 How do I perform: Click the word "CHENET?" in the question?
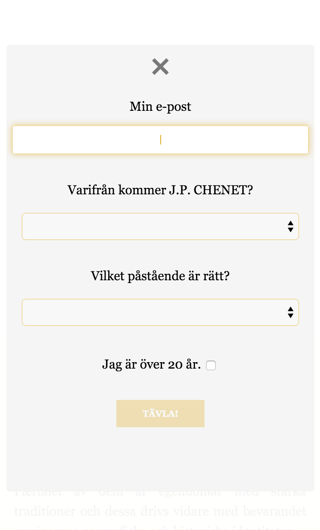tap(223, 190)
